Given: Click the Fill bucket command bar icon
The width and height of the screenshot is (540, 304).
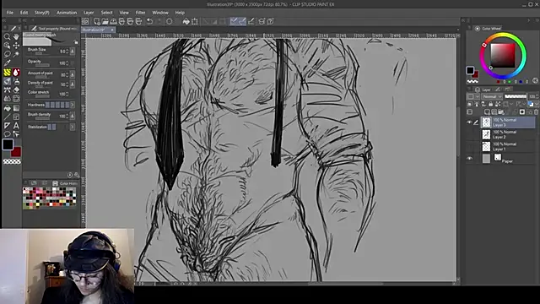Looking at the screenshot, I should (186, 21).
